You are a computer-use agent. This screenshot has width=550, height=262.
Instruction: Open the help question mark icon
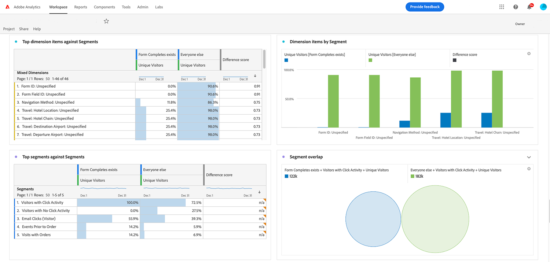click(516, 7)
